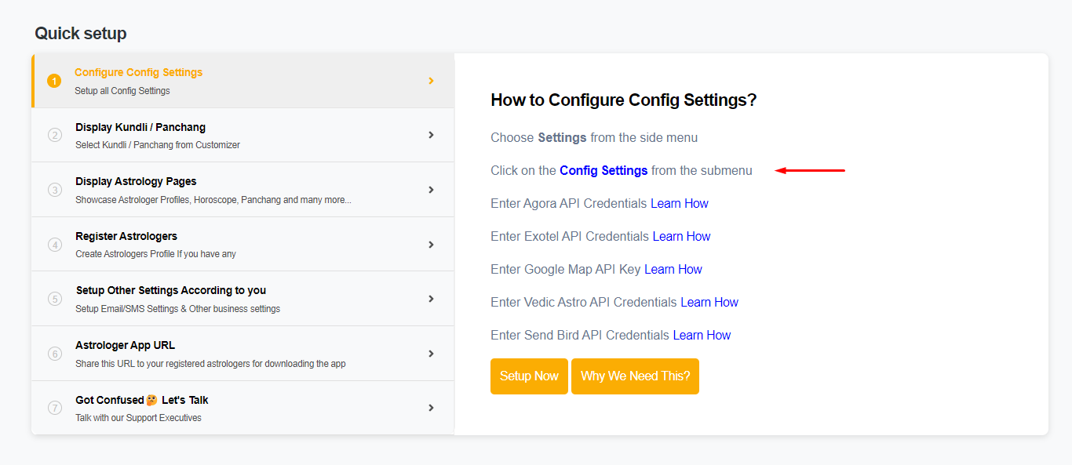The image size is (1072, 465).
Task: Click the step 1 number badge
Action: [54, 81]
